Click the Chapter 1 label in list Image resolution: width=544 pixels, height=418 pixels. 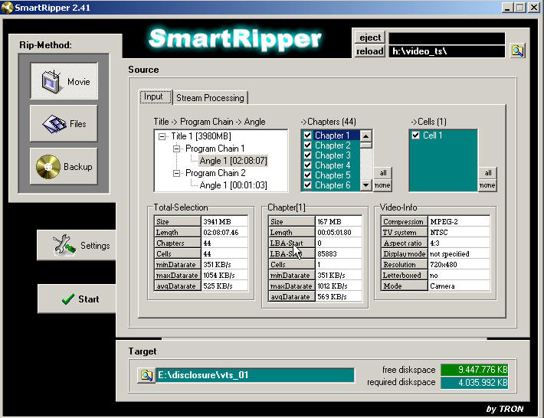332,135
